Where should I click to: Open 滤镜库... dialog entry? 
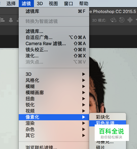tap(54, 31)
